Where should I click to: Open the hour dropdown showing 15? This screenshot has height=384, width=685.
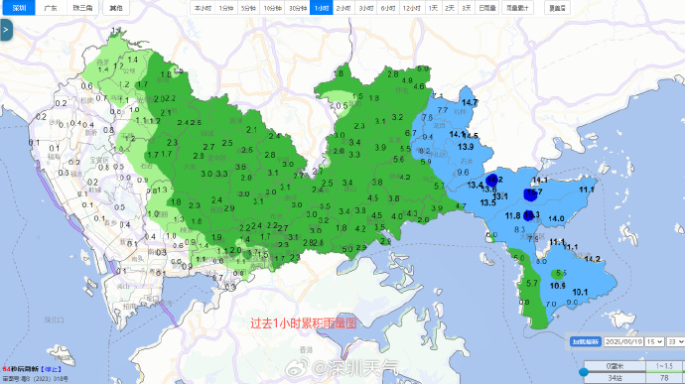(x=654, y=341)
